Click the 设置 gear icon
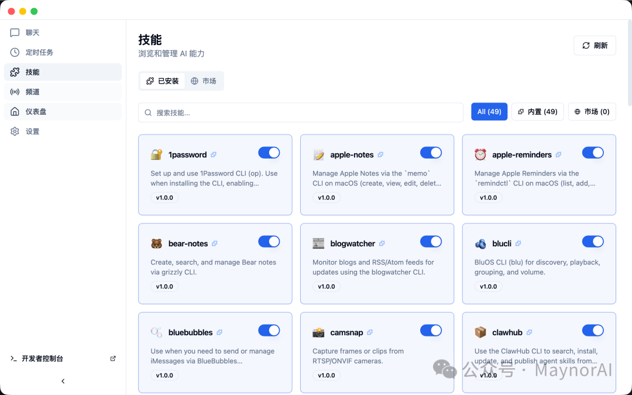This screenshot has width=632, height=395. pyautogui.click(x=15, y=131)
